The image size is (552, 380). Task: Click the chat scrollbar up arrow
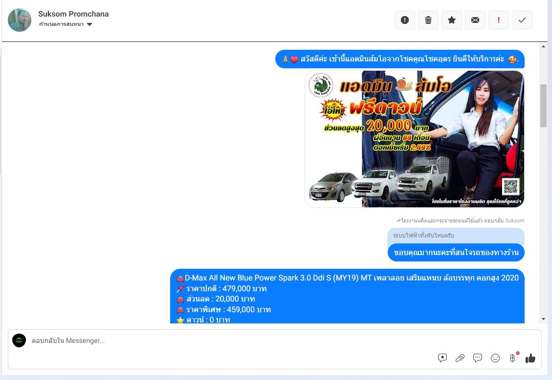pos(543,46)
